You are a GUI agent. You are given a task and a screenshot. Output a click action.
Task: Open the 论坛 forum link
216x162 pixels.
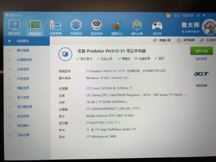point(176,15)
